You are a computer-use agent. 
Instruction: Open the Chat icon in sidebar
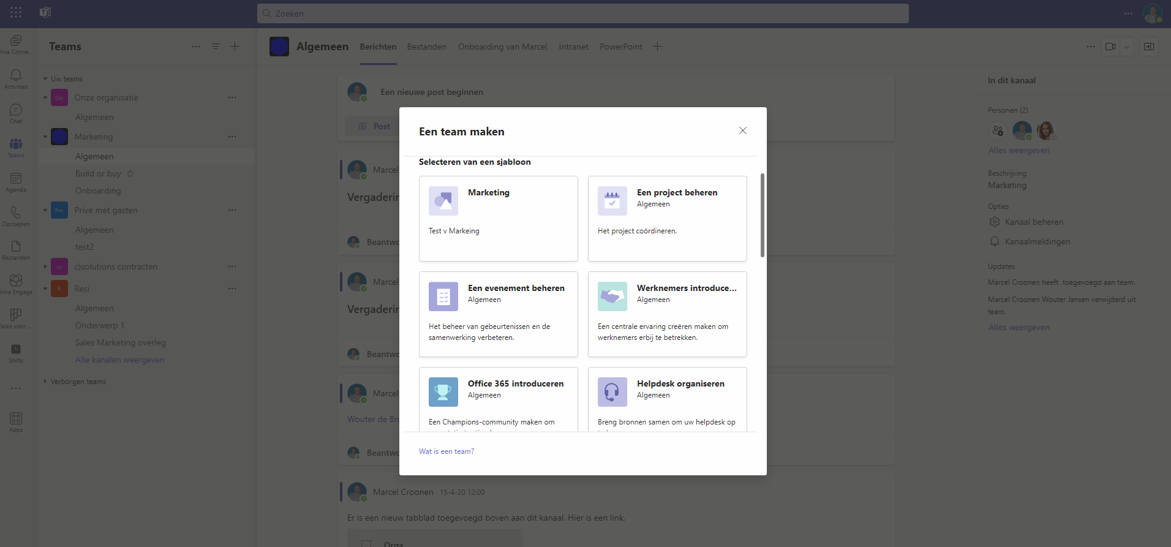coord(16,113)
